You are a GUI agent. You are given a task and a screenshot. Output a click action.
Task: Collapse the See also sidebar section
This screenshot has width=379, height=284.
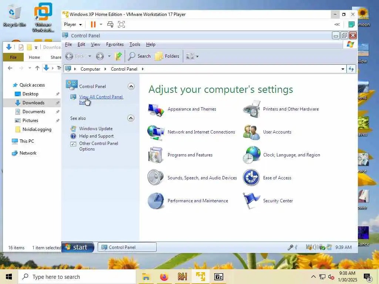click(x=131, y=118)
